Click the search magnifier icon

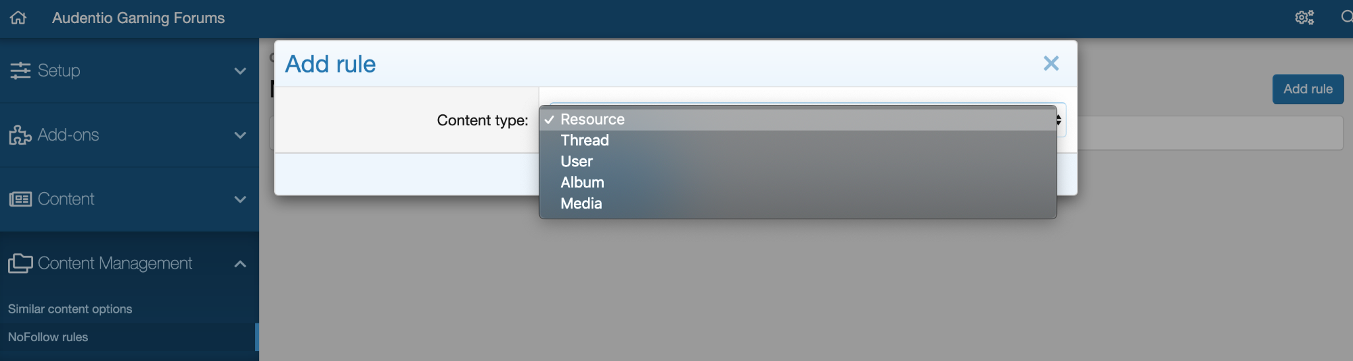(x=1346, y=17)
